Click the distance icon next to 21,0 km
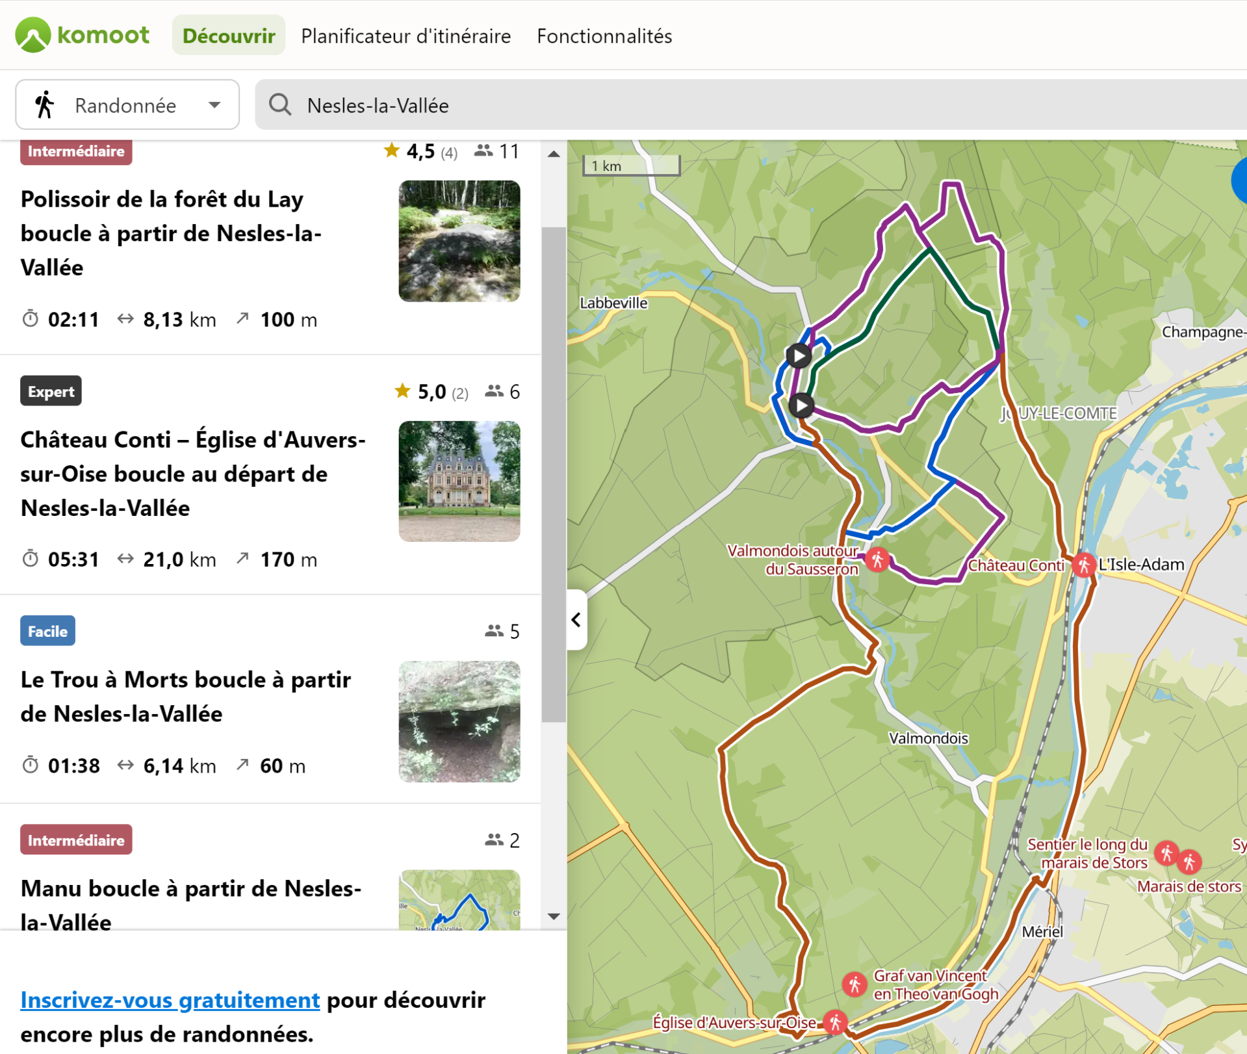Viewport: 1247px width, 1054px height. [125, 558]
